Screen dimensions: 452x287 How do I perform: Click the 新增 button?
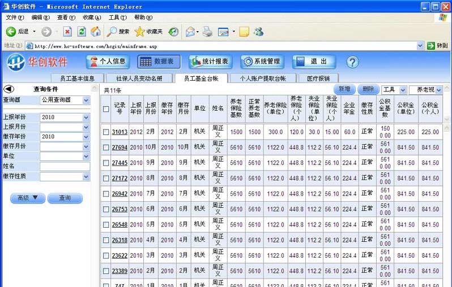(344, 89)
